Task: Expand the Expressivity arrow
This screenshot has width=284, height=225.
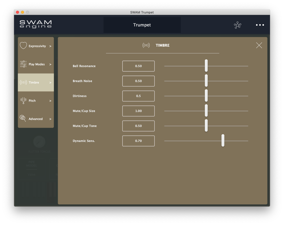Action: (x=50, y=46)
